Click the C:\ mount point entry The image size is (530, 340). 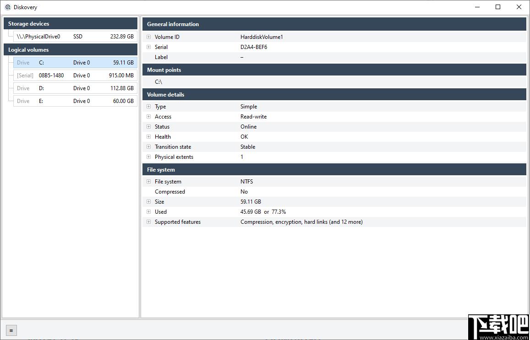point(158,82)
